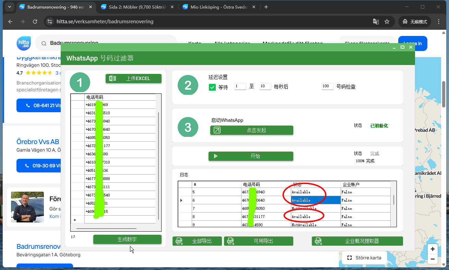
Task: Click the hitta.se logo
Action: click(x=24, y=43)
